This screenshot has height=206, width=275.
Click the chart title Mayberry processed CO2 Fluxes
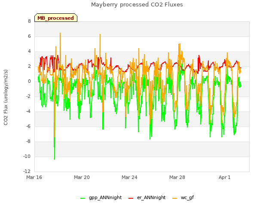[137, 5]
